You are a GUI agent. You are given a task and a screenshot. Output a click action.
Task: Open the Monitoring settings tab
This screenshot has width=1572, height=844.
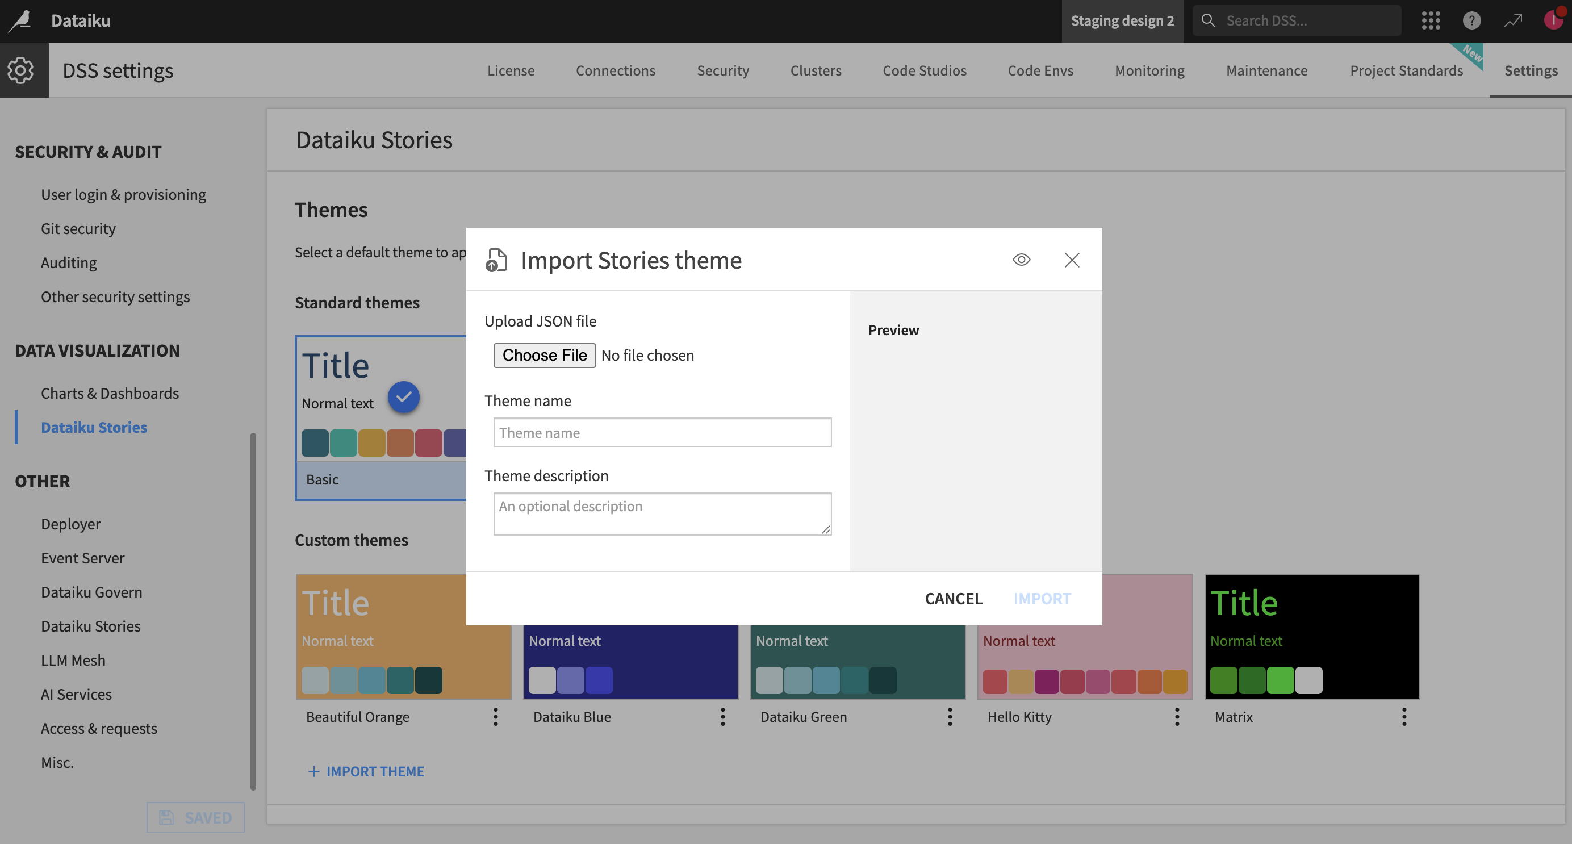pyautogui.click(x=1149, y=70)
